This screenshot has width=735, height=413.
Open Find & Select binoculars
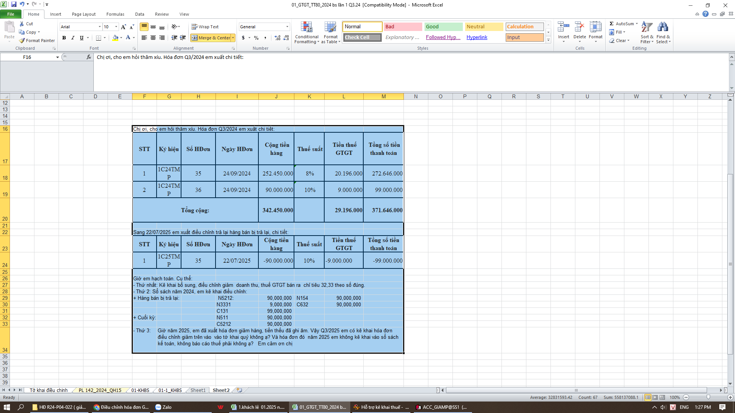tap(663, 33)
